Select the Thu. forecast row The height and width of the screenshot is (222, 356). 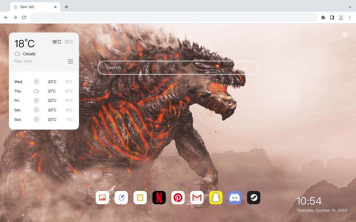(44, 91)
